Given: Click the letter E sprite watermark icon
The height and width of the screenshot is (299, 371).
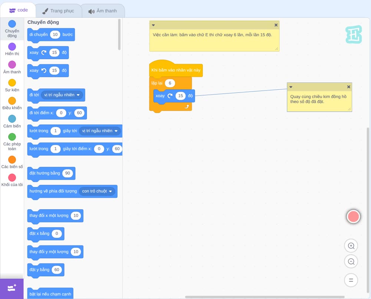Looking at the screenshot, I should tap(354, 34).
